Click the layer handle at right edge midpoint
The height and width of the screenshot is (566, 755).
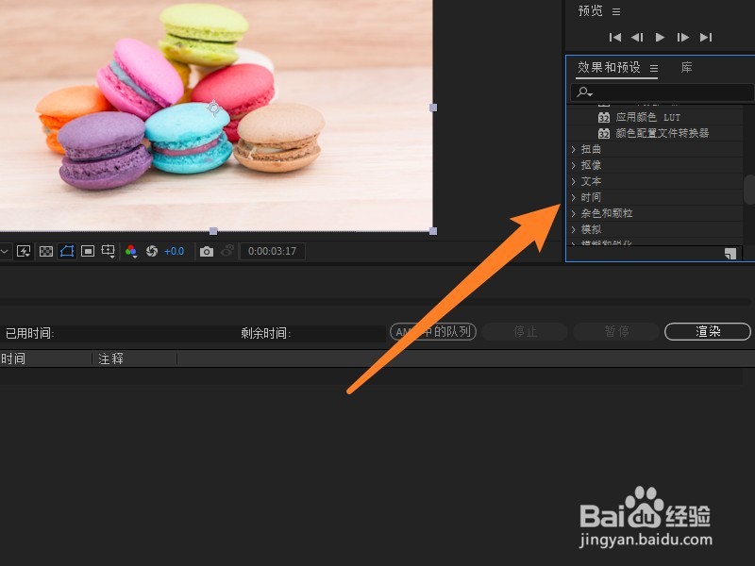[433, 108]
